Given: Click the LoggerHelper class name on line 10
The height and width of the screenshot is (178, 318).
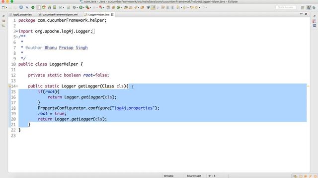Looking at the screenshot, I should pyautogui.click(x=64, y=64).
